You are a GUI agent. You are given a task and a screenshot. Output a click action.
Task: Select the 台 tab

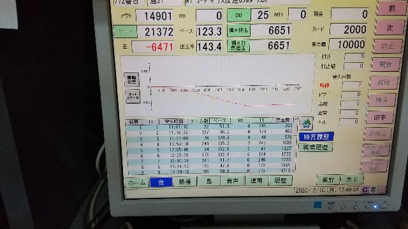point(161,183)
